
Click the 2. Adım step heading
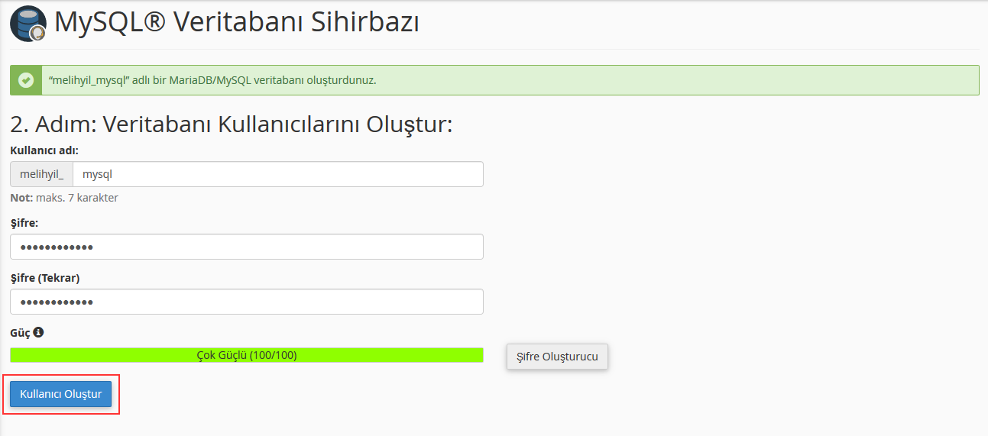click(232, 124)
